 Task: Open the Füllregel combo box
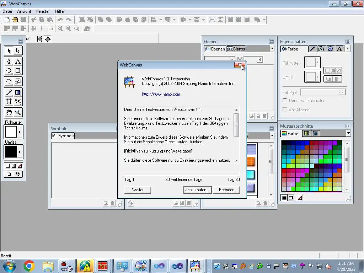(x=323, y=92)
